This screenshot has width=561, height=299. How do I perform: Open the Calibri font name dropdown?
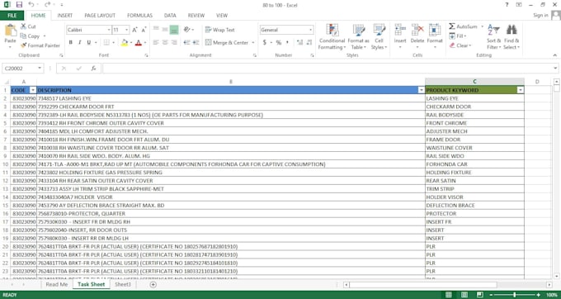109,30
